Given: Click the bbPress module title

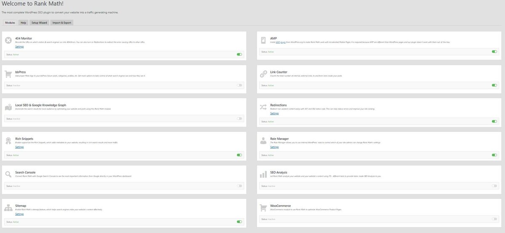Looking at the screenshot, I should coord(21,72).
